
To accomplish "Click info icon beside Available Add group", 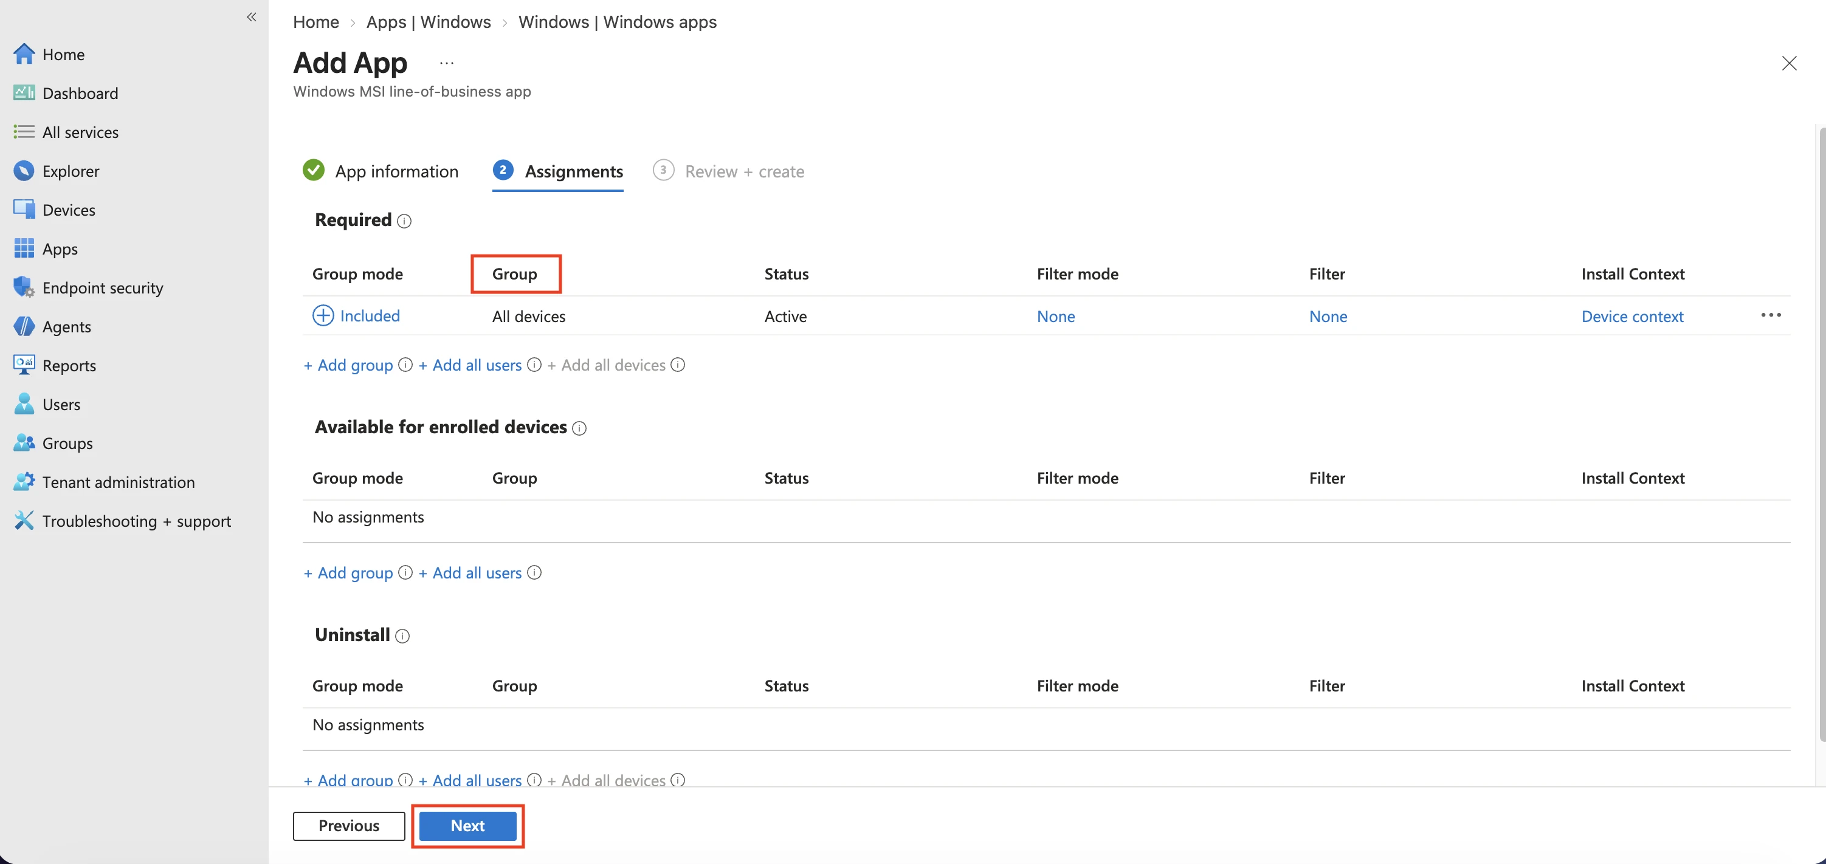I will [x=405, y=572].
